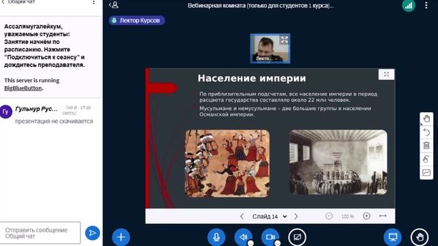Open the options menu with three dots
The image size is (438, 246).
[x=426, y=5]
